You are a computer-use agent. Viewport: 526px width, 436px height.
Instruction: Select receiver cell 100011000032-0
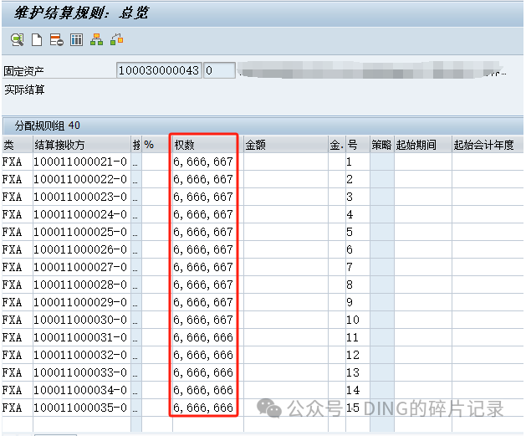[x=81, y=355]
